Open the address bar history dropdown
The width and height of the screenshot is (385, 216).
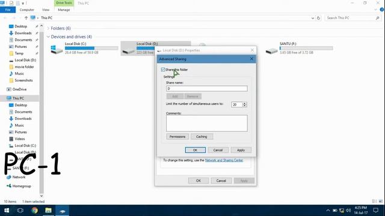(313, 18)
